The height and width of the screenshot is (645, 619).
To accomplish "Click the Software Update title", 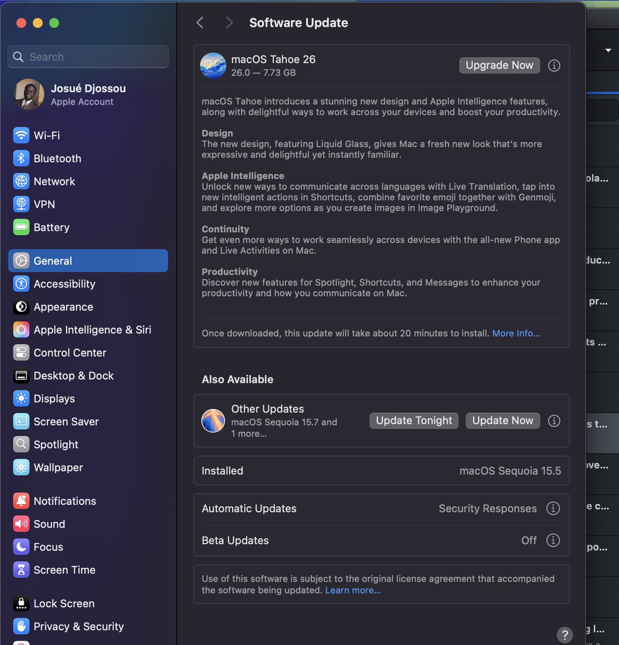I will 298,23.
